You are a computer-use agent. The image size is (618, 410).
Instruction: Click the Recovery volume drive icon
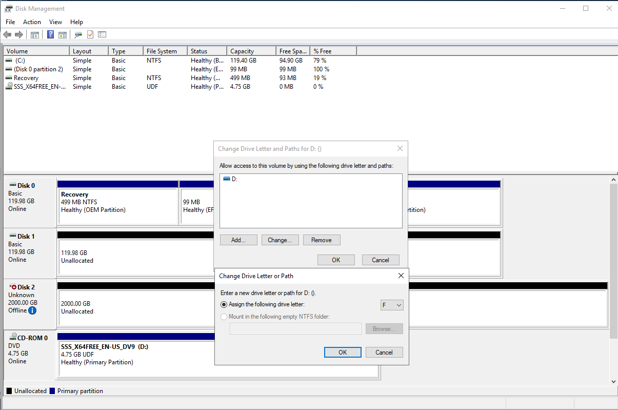(9, 77)
